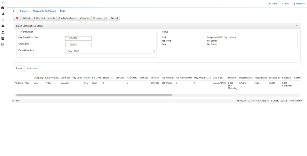Viewport: 307px width, 156px height.
Task: Click the Pay Amount column header
Action: pos(168,78)
